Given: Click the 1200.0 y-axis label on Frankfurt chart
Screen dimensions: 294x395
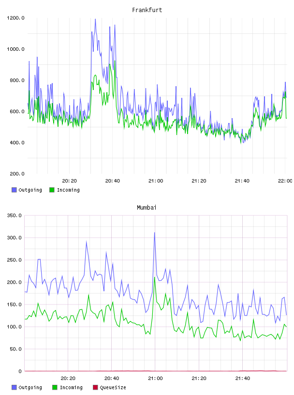Looking at the screenshot, I should pyautogui.click(x=15, y=18).
